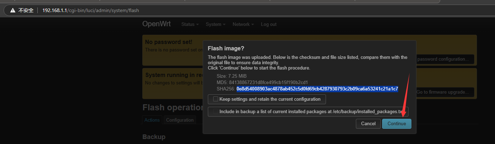Screen dimensions: 495x144
Task: Click the highlighted SHA256 checksum text
Action: [317, 89]
